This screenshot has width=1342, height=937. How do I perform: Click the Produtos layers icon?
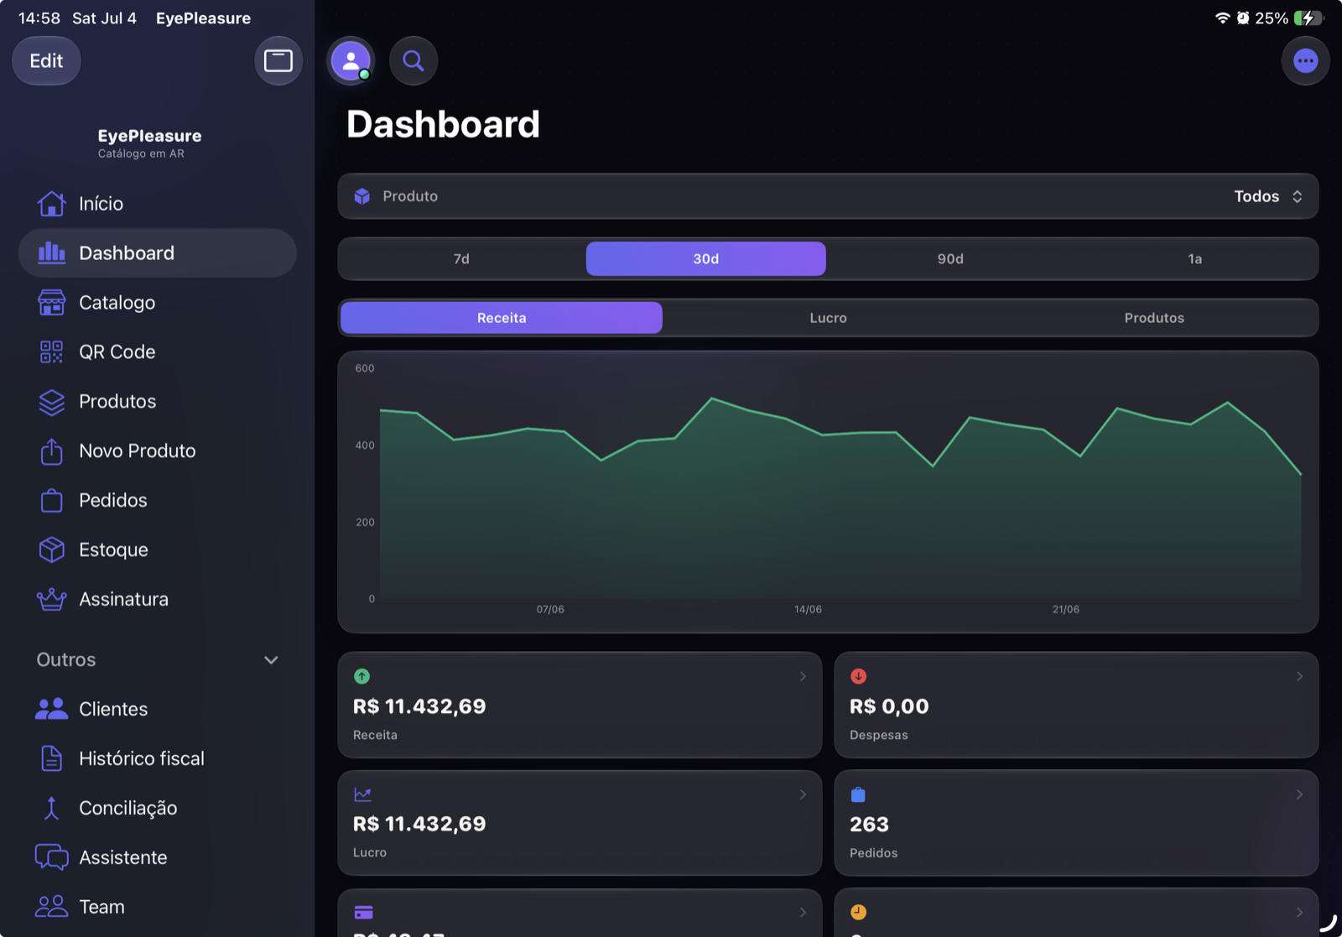click(51, 402)
